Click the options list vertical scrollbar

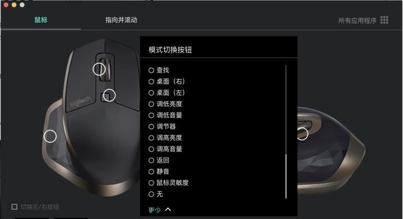(286, 176)
